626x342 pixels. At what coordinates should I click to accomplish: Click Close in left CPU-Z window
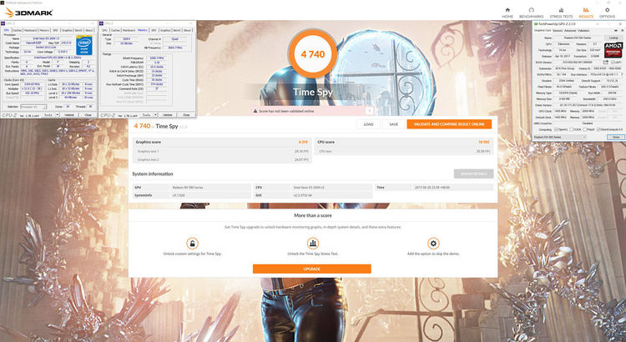click(x=88, y=115)
